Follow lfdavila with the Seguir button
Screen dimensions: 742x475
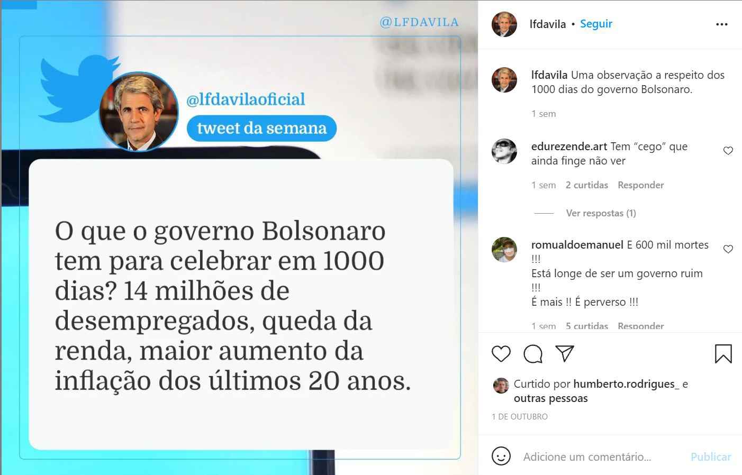coord(596,24)
